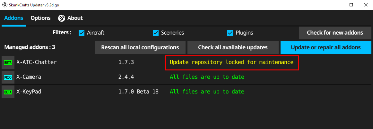Open the Options tab

(x=40, y=18)
